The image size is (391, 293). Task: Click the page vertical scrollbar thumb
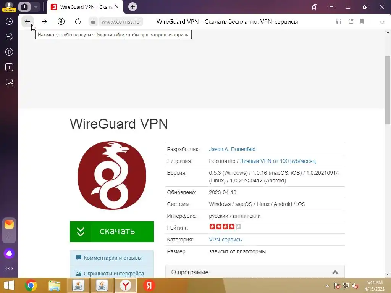388,90
